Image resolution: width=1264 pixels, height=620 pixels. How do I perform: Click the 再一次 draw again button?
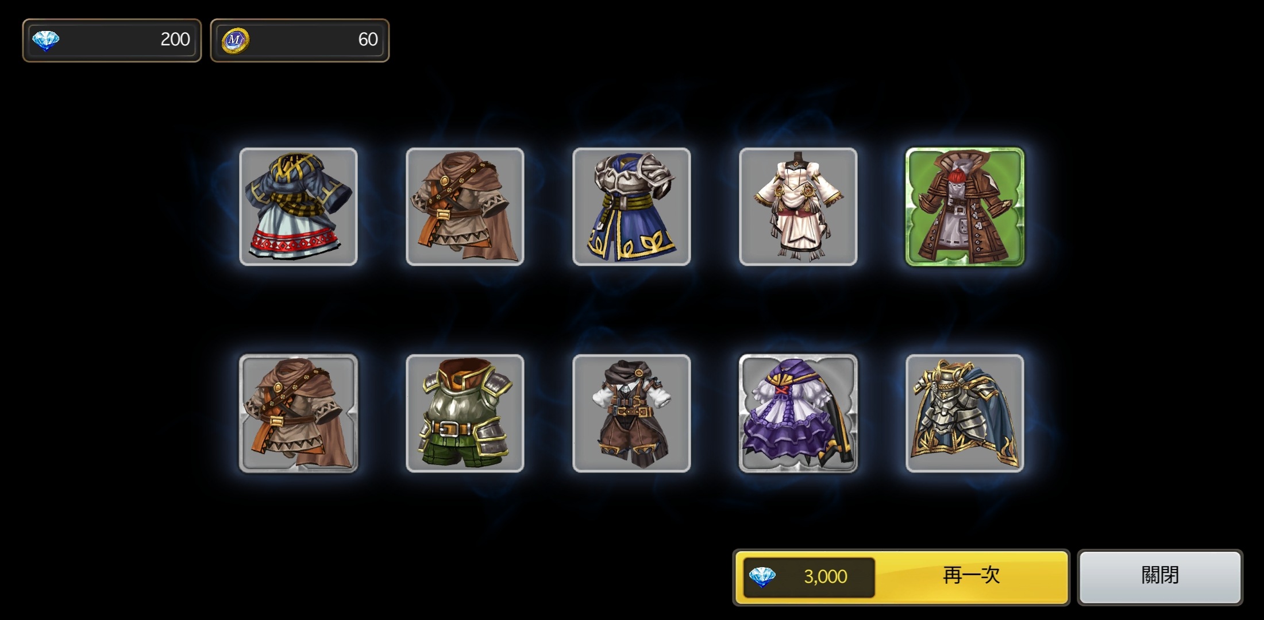click(901, 577)
